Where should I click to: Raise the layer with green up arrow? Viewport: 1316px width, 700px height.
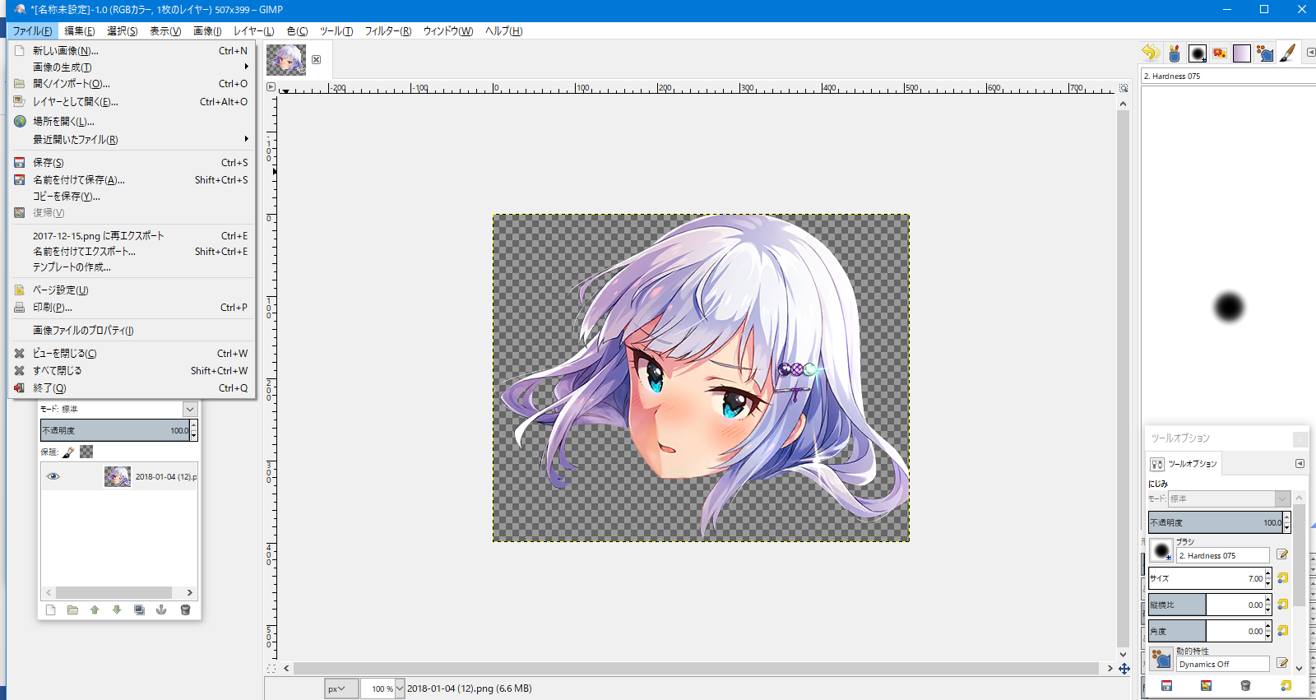click(95, 610)
